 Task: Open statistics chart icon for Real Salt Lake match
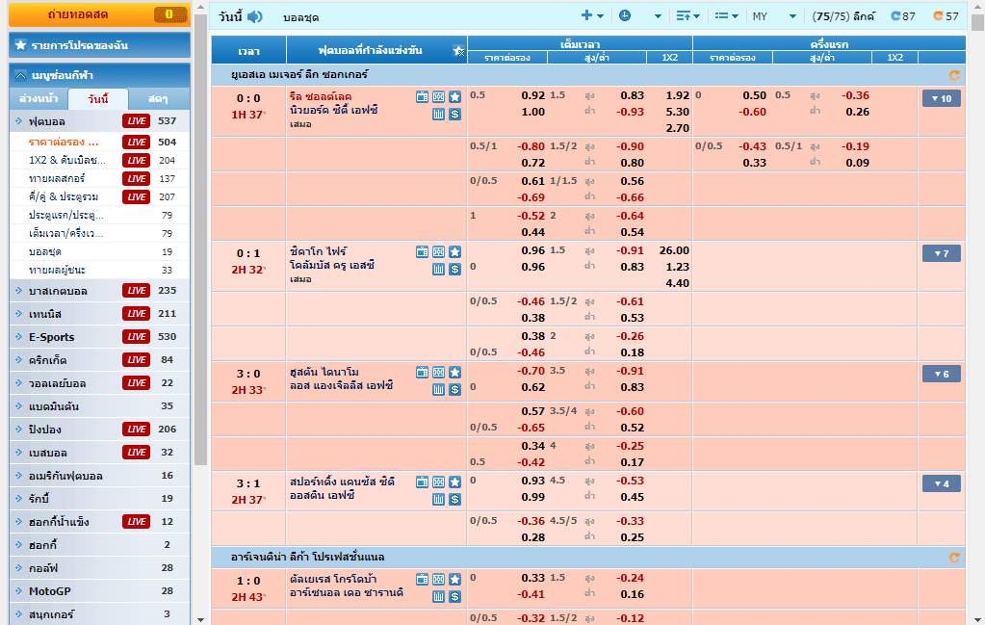(x=438, y=115)
